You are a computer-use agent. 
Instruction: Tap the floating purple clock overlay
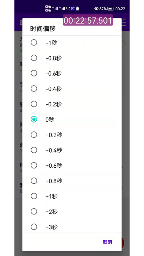click(x=88, y=20)
